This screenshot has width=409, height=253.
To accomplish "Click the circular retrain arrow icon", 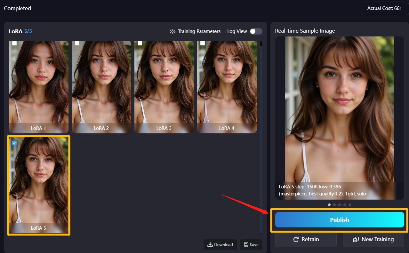I will click(x=296, y=240).
